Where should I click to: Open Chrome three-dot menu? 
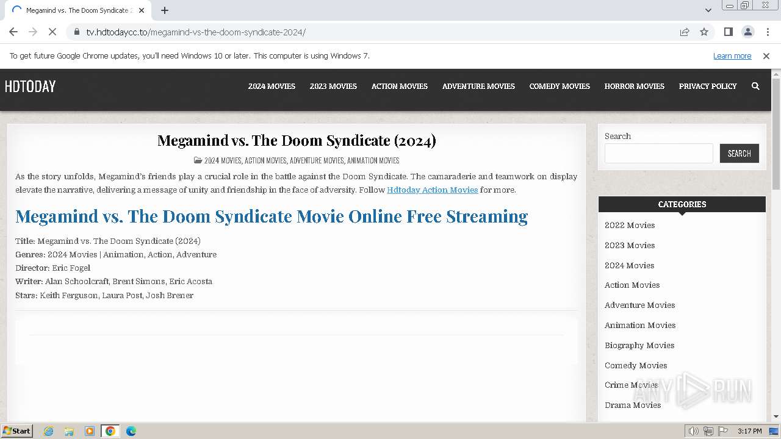coord(768,32)
